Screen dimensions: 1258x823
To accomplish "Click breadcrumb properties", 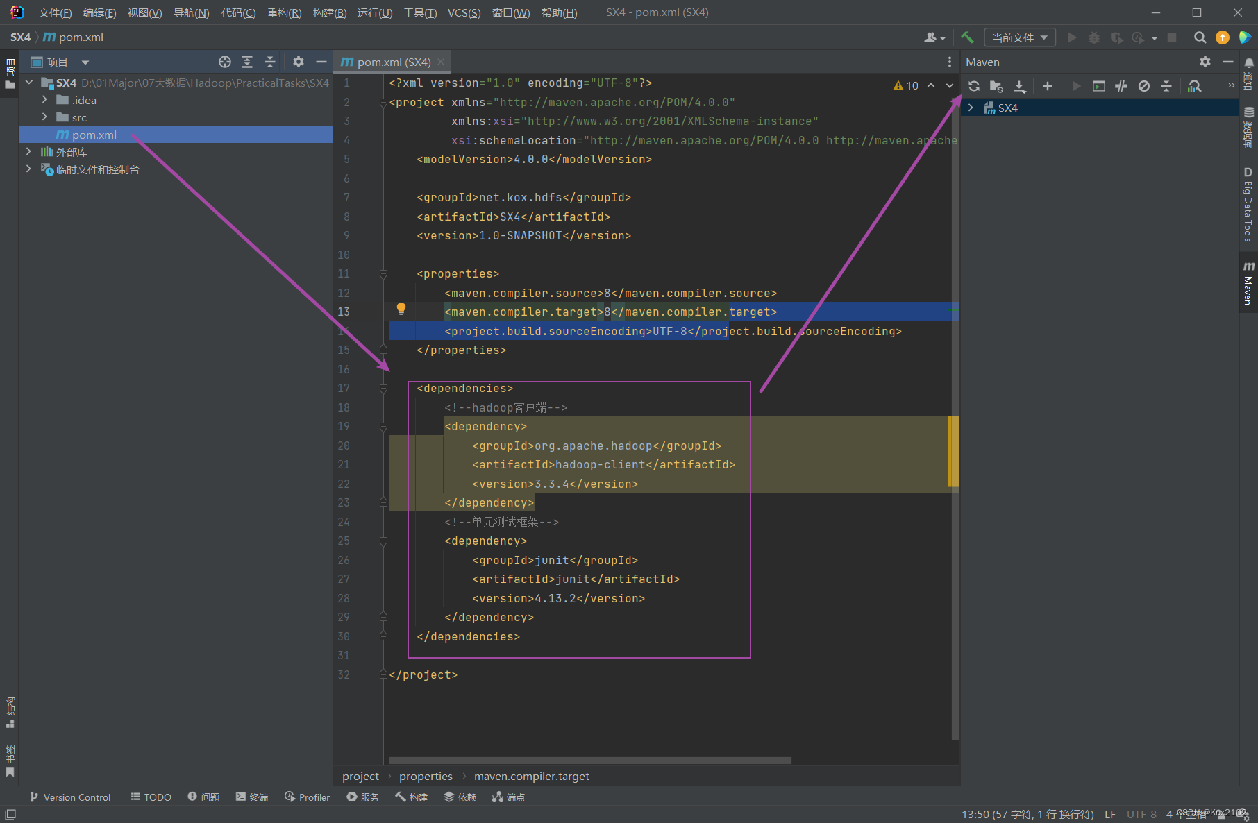I will [426, 776].
